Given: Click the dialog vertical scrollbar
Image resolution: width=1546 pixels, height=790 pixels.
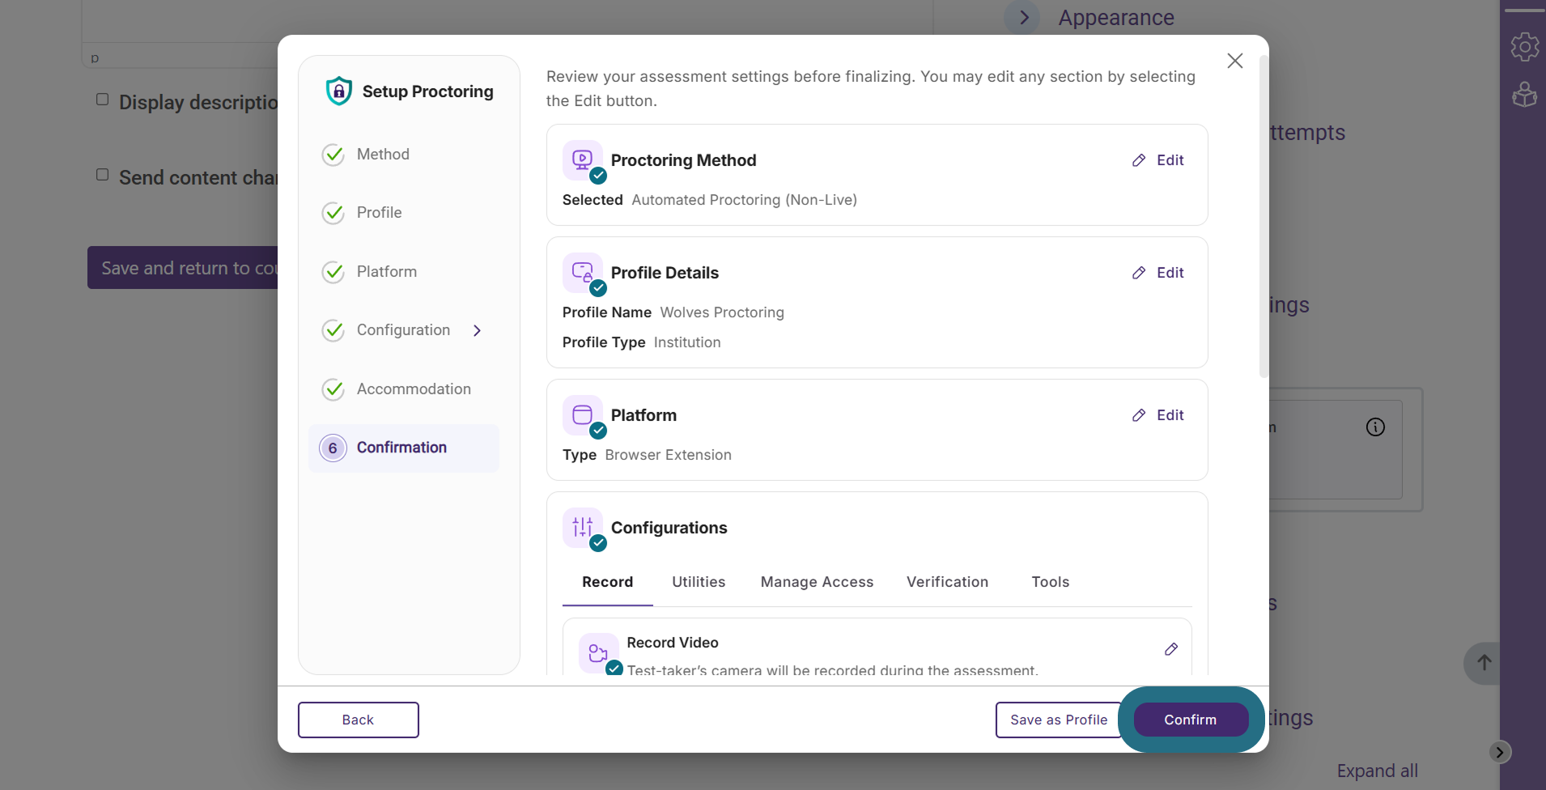Looking at the screenshot, I should click(1264, 216).
